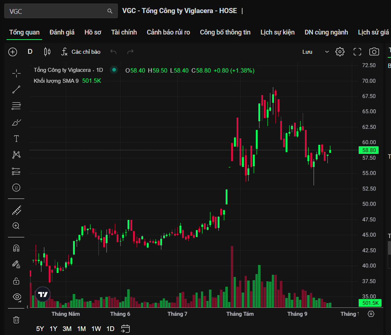
Task: Toggle hide all drawings eye icon
Action: (x=17, y=297)
